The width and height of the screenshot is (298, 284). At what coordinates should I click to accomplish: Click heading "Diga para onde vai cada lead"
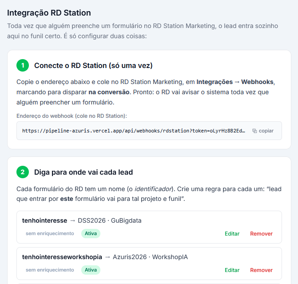tap(83, 172)
